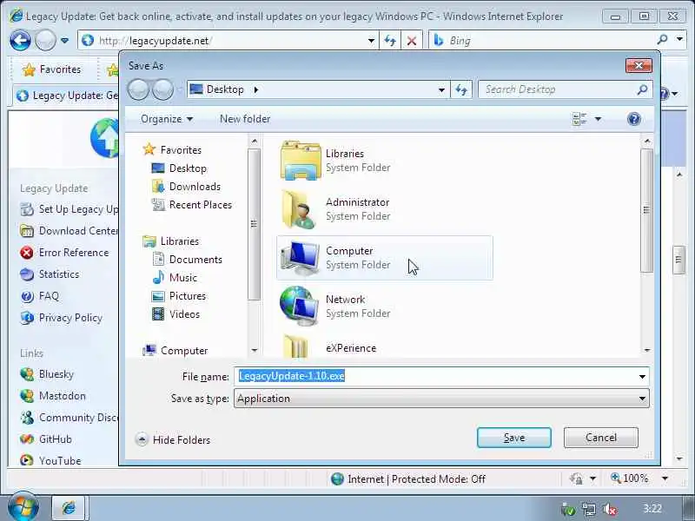The image size is (695, 521).
Task: Open the IE zoom level dropdown arrow
Action: 665,478
